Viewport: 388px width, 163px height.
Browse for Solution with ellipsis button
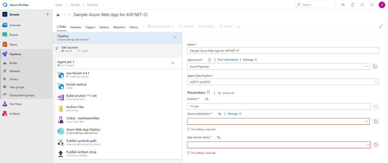click(x=376, y=106)
